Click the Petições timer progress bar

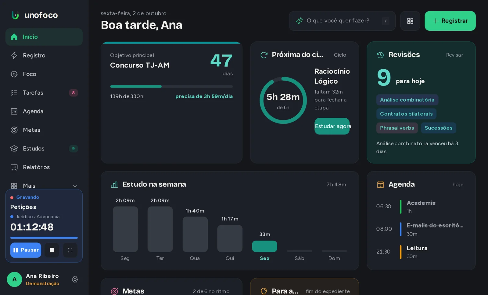pyautogui.click(x=44, y=238)
